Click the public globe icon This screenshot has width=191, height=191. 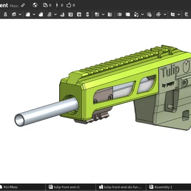[35, 5]
